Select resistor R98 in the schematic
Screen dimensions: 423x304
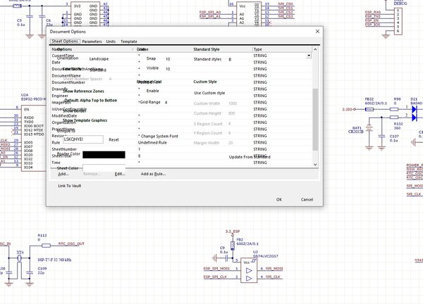click(394, 109)
